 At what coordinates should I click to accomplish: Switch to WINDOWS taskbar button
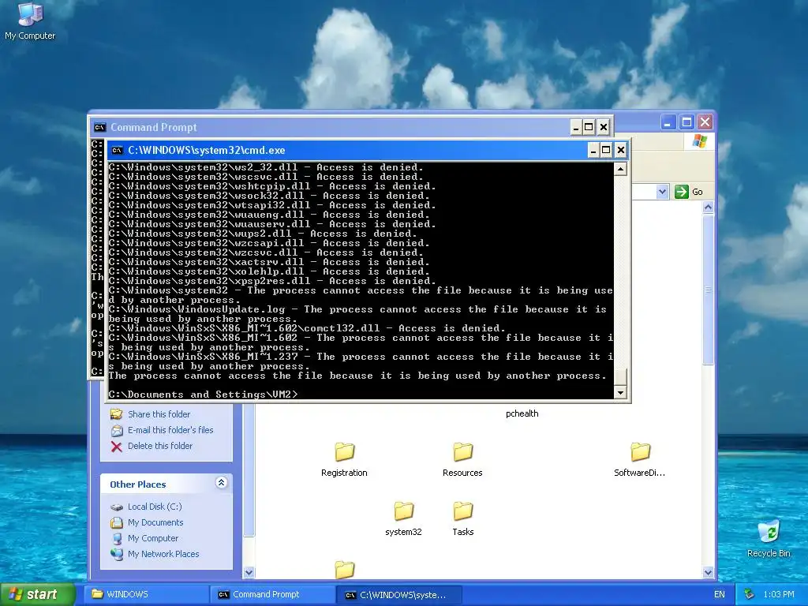pos(147,594)
